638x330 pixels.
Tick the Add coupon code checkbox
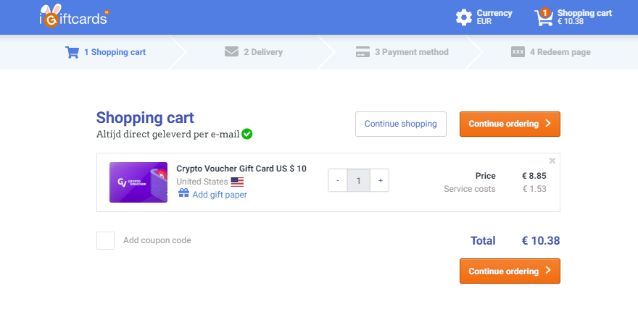pos(105,241)
